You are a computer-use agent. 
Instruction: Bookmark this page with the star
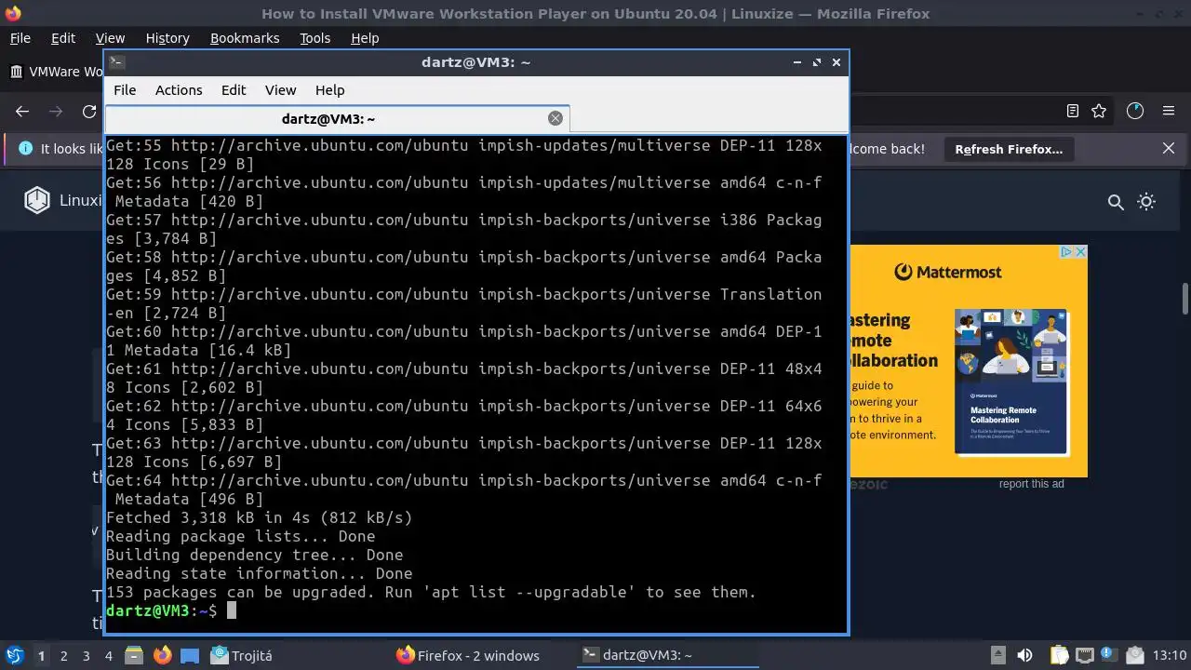1099,111
